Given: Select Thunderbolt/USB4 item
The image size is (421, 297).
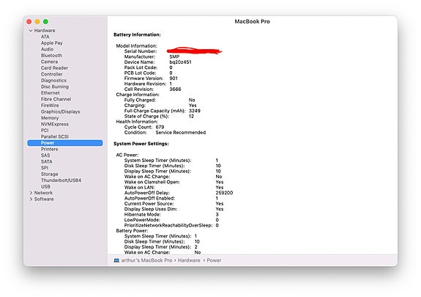Looking at the screenshot, I should [61, 180].
